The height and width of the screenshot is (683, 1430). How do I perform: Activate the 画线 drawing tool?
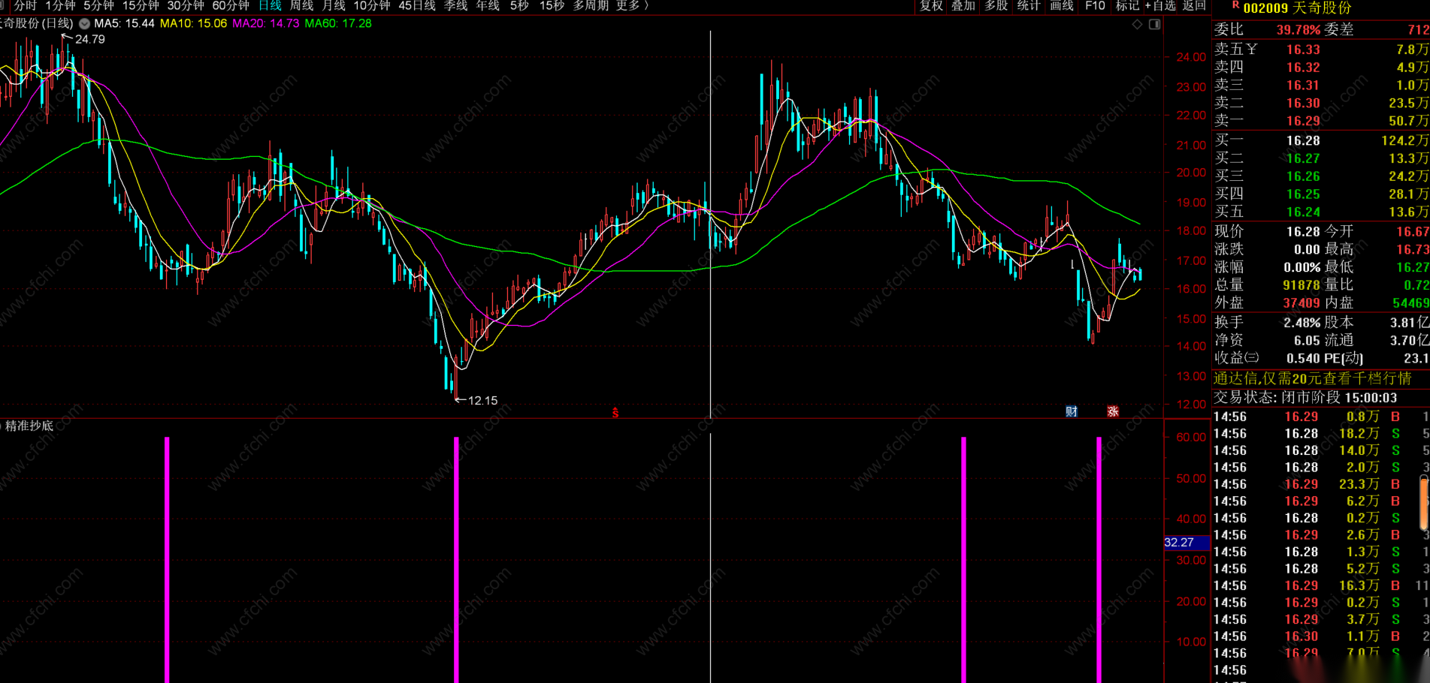coord(1062,6)
